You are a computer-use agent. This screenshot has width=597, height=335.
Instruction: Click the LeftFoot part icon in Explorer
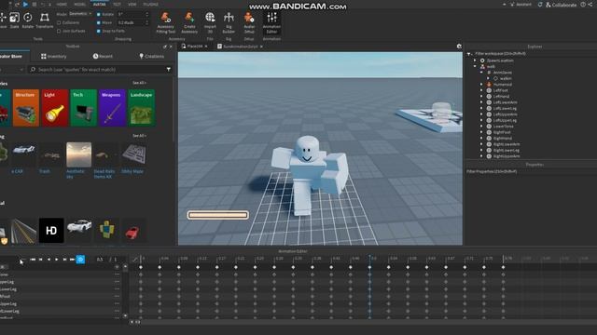(x=489, y=90)
